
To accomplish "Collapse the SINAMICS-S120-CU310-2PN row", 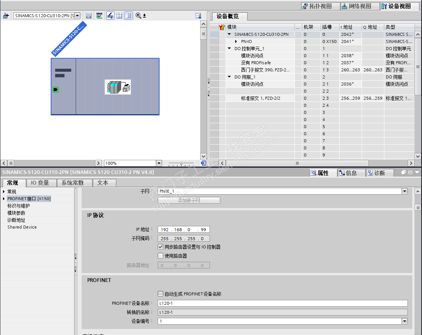I will coord(229,34).
